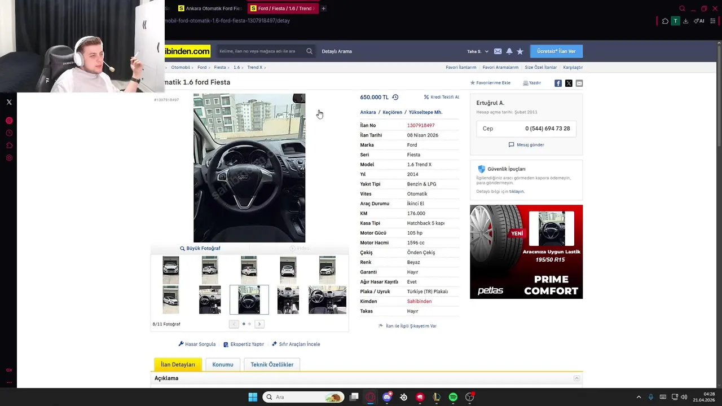Open browser easy setup menu icon

point(712,21)
